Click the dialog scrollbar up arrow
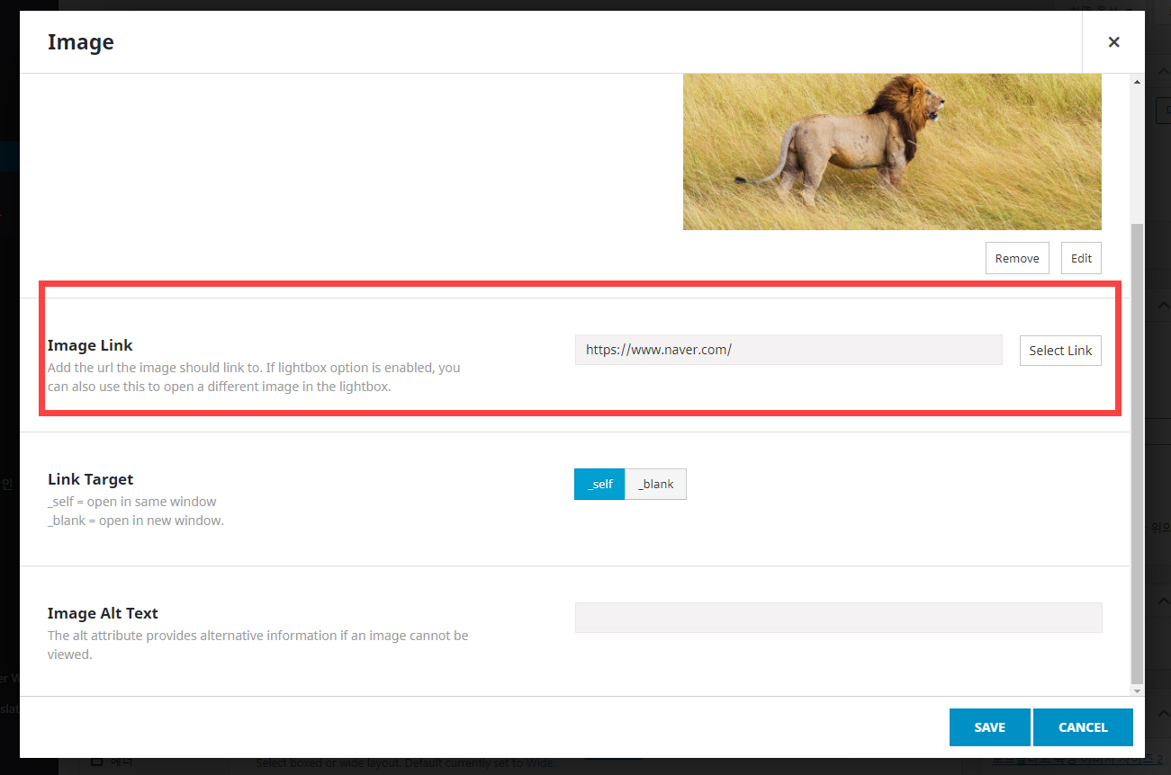 coord(1137,82)
